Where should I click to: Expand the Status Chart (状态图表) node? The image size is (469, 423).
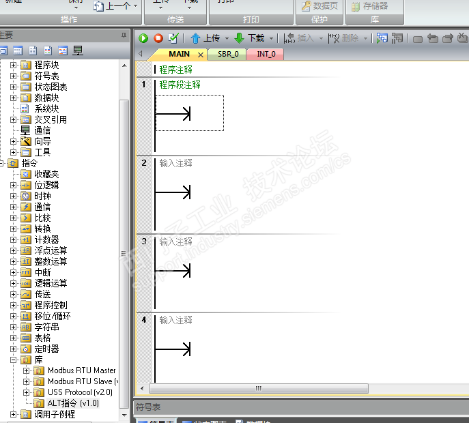[13, 87]
